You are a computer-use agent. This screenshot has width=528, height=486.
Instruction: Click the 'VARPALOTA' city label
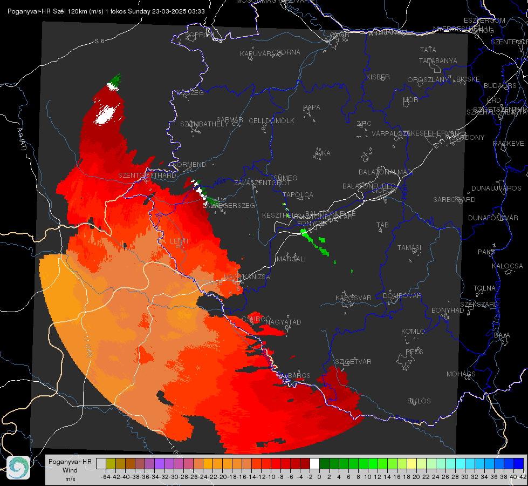click(x=390, y=133)
